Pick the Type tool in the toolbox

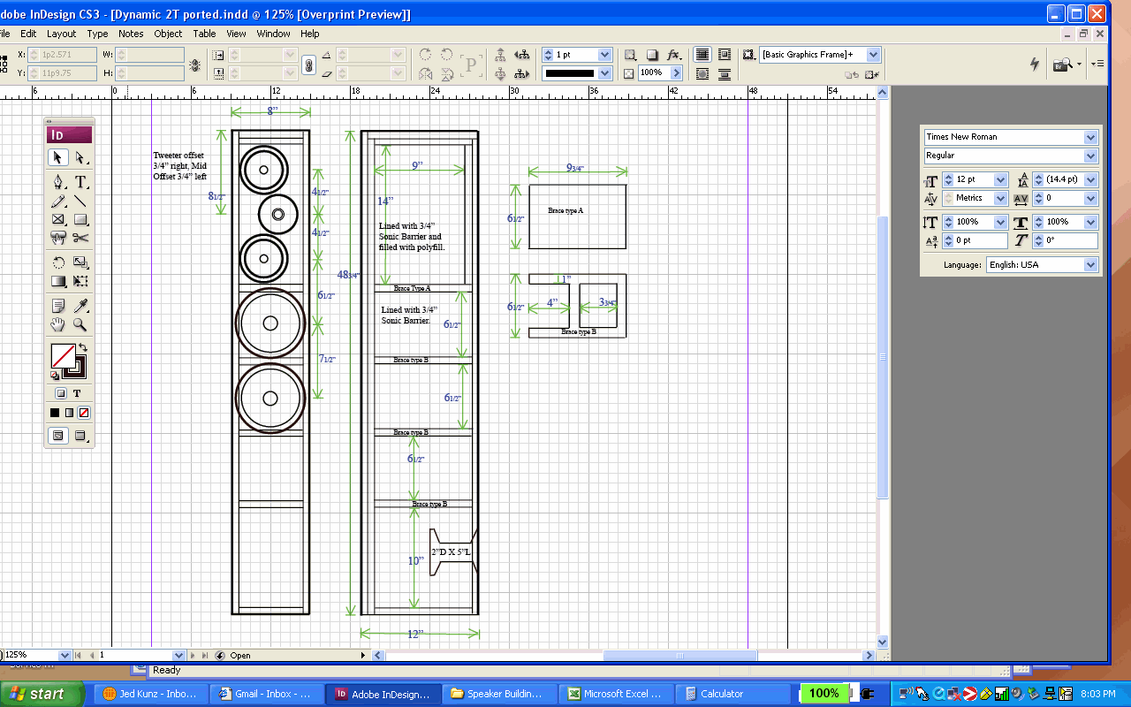coord(80,182)
